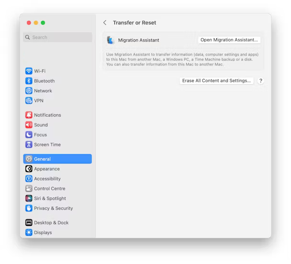The image size is (291, 264).
Task: Open help with the question mark button
Action: click(x=261, y=81)
